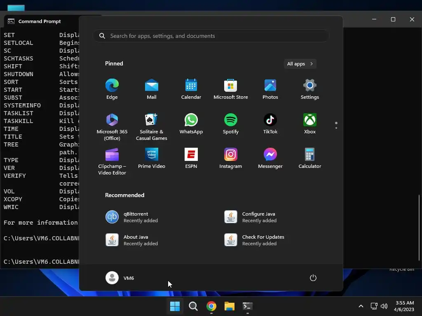The height and width of the screenshot is (316, 422).
Task: Launch Microsoft 365 (Office)
Action: (112, 127)
